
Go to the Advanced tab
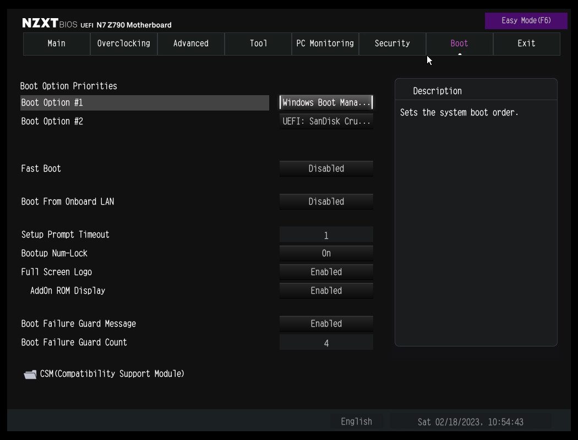coord(191,43)
